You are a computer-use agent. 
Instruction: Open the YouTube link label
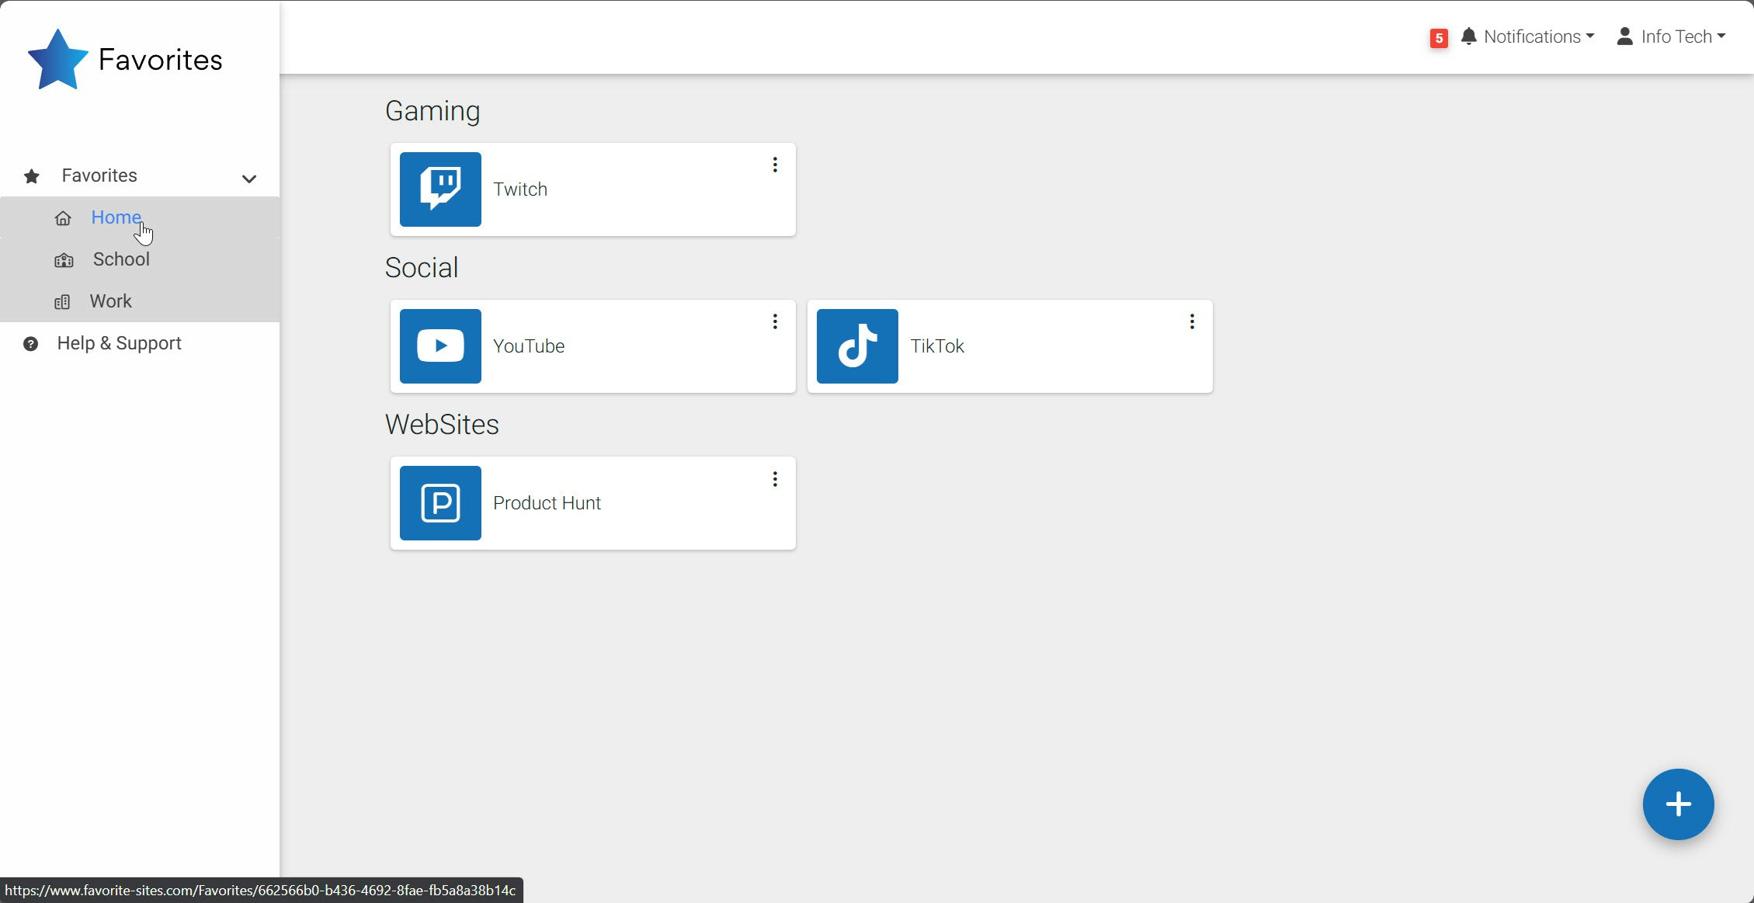click(529, 346)
